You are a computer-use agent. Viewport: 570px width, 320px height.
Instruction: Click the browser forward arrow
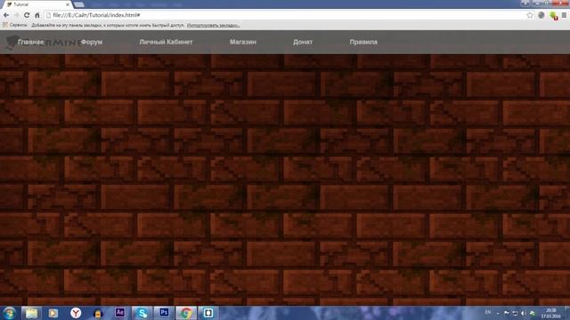[x=16, y=15]
